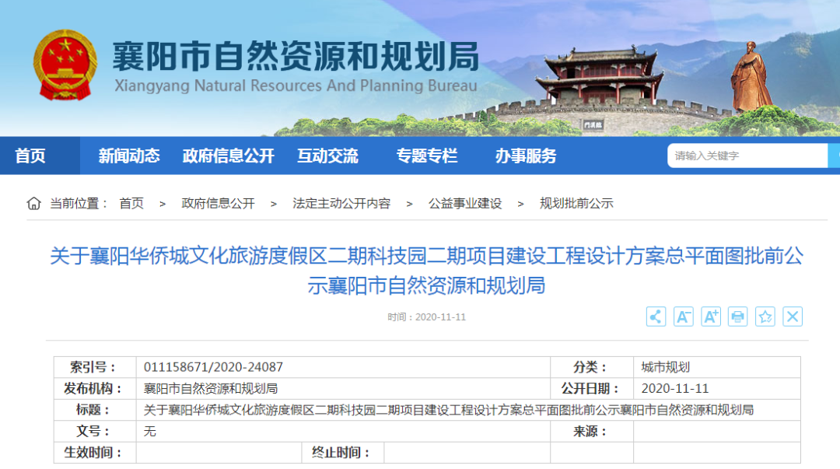Click the 当前位置： breadcrumb label

[x=79, y=204]
